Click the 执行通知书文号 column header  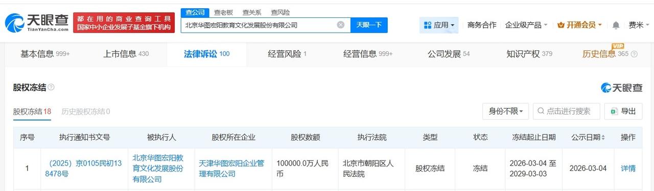pyautogui.click(x=84, y=138)
